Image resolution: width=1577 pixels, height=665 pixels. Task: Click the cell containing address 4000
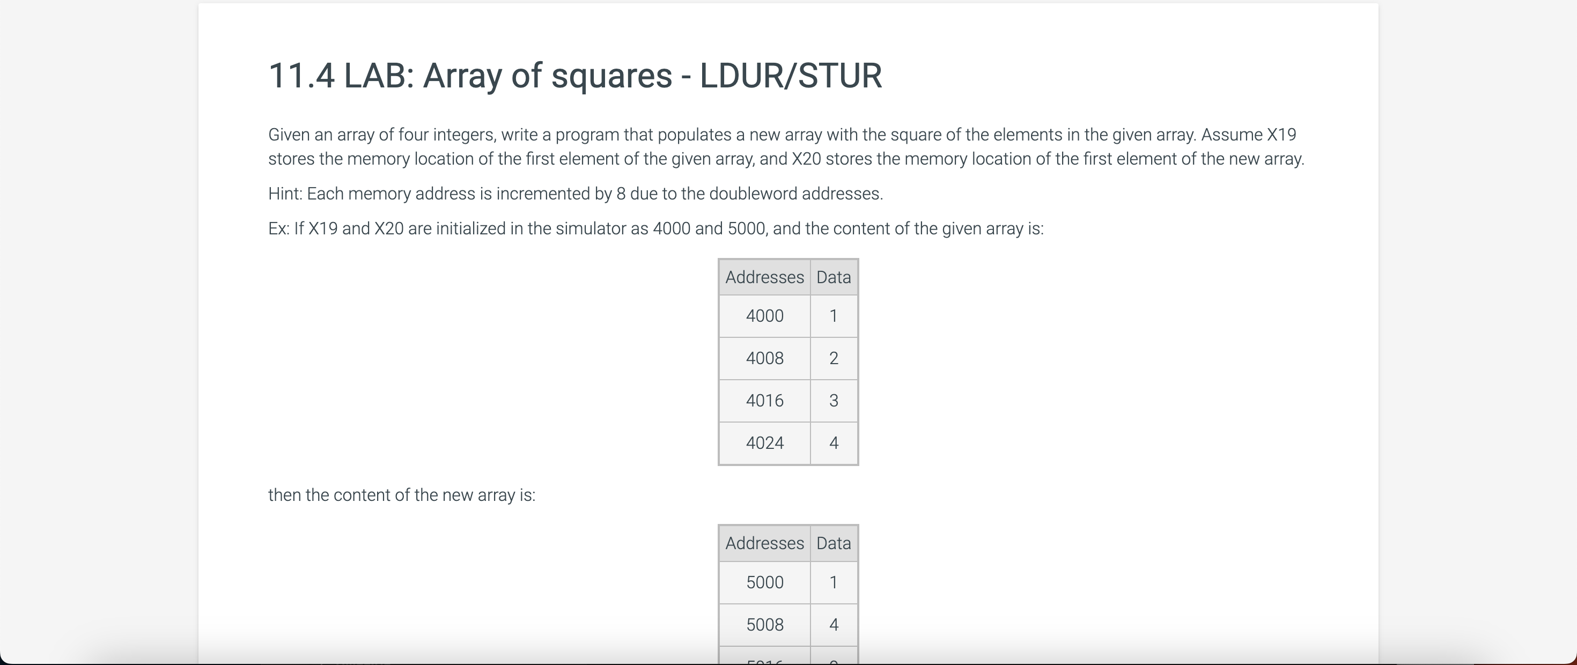pyautogui.click(x=764, y=316)
